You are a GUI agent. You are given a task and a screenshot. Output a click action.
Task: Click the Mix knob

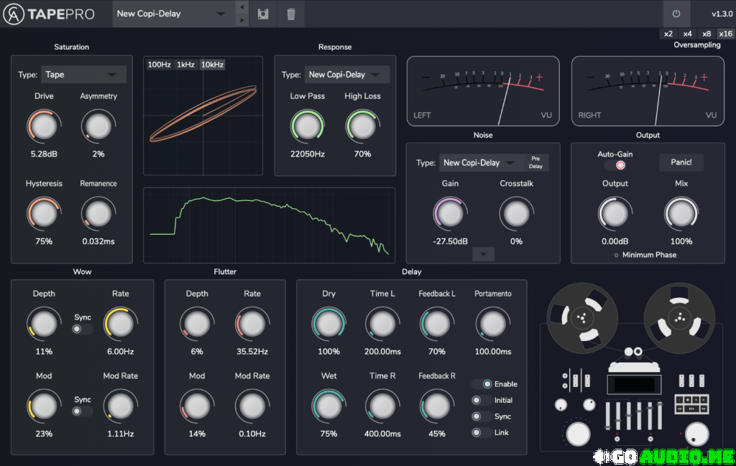pyautogui.click(x=681, y=214)
